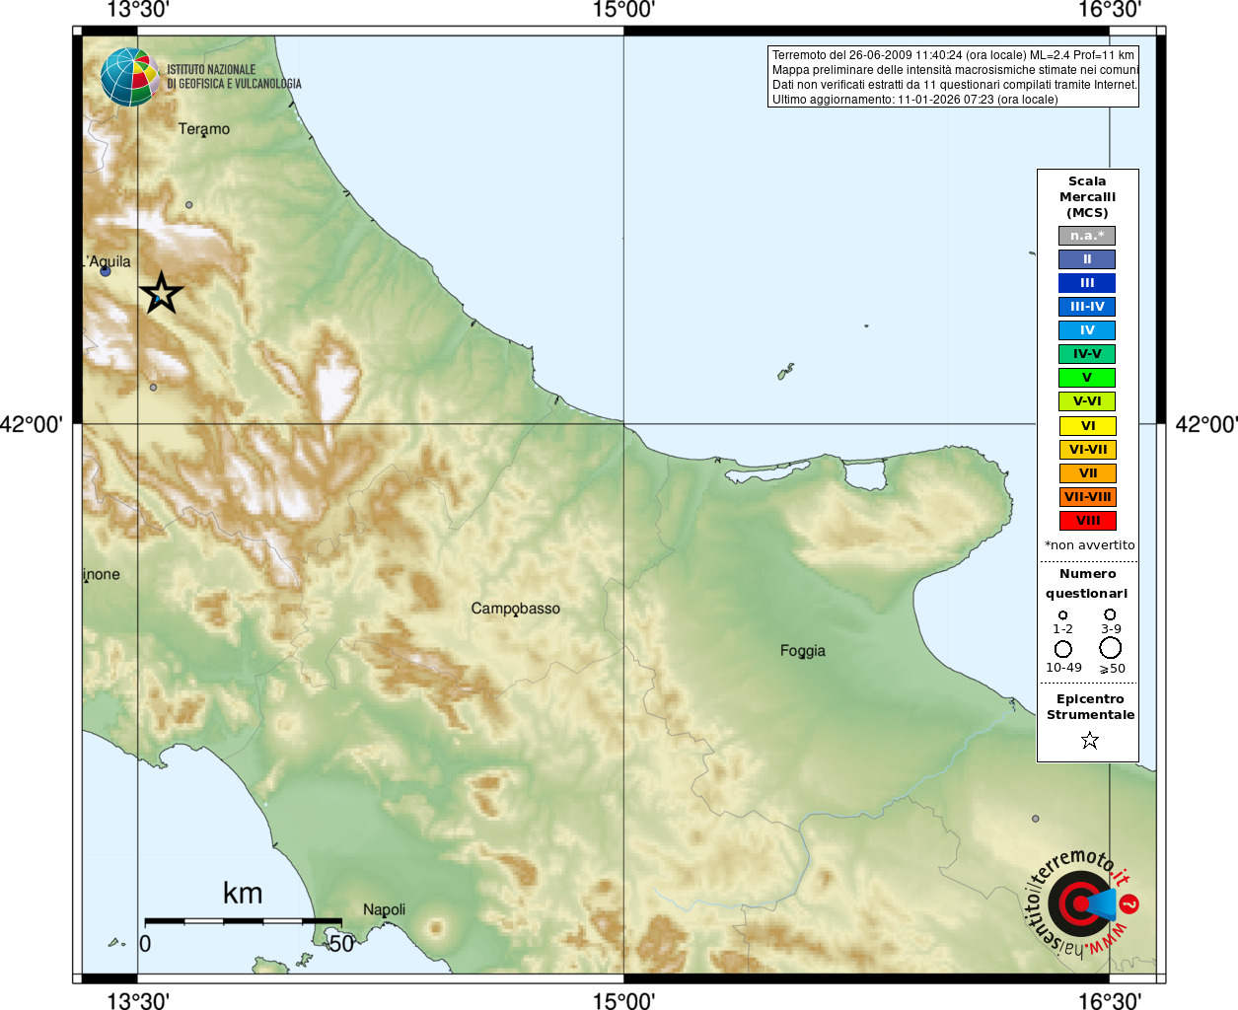The image size is (1238, 1010).
Task: Click the legend circle for 10-49 questionnaires
Action: point(1062,649)
